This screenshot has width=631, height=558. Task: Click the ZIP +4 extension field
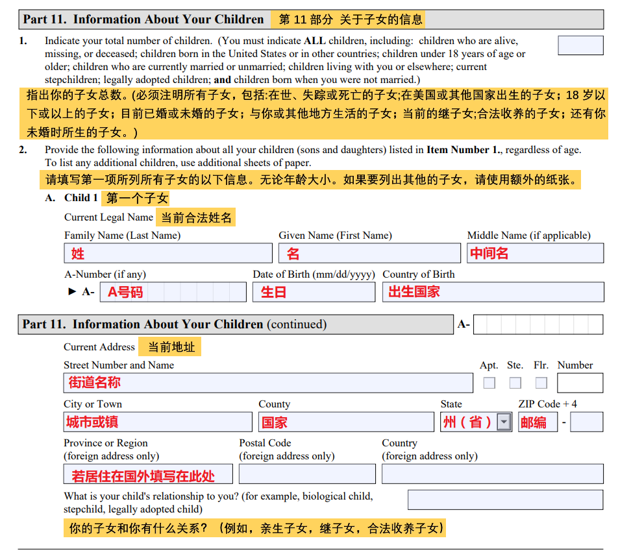[x=587, y=422]
